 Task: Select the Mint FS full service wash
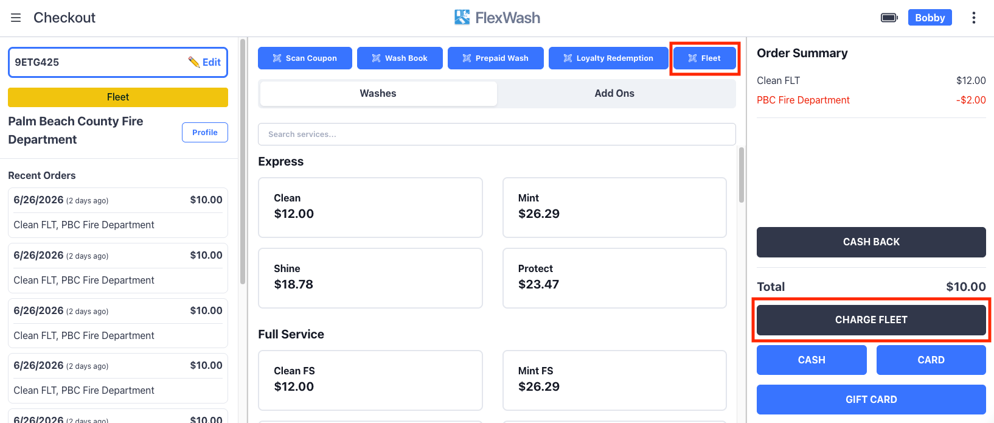(x=614, y=380)
